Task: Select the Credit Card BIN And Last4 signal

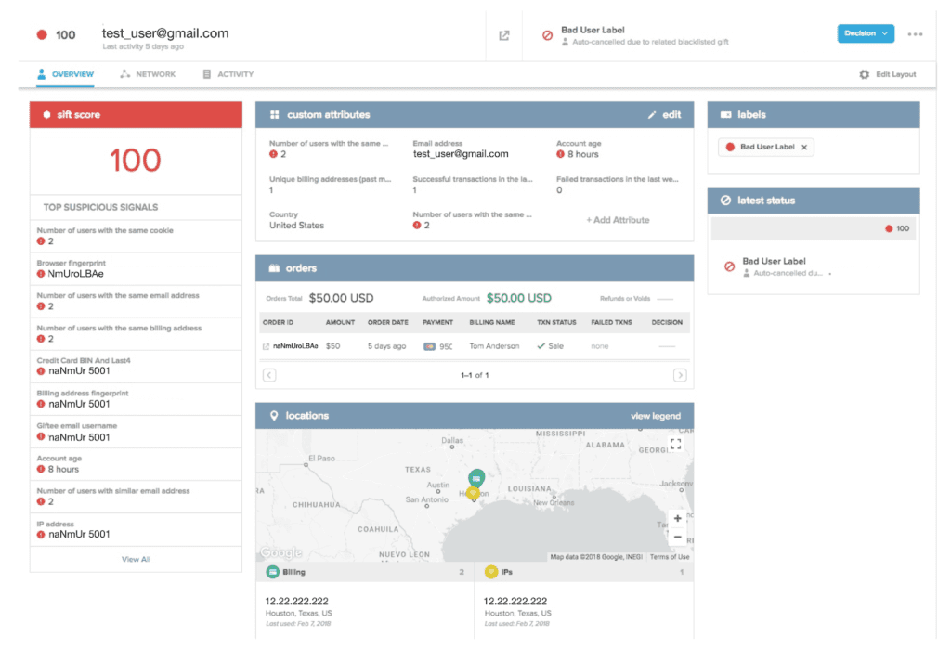Action: (x=136, y=366)
